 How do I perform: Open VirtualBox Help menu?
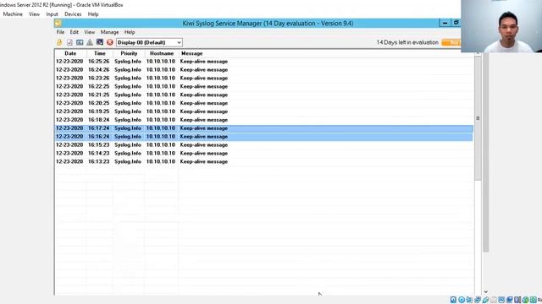93,14
